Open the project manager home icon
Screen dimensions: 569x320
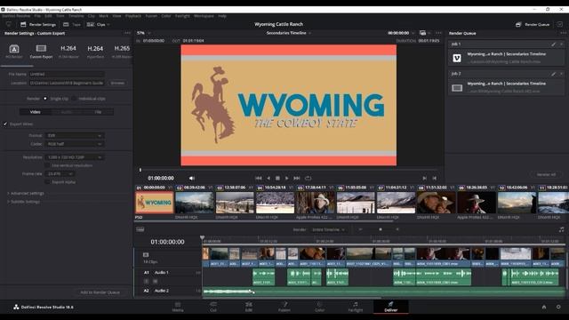(544, 307)
